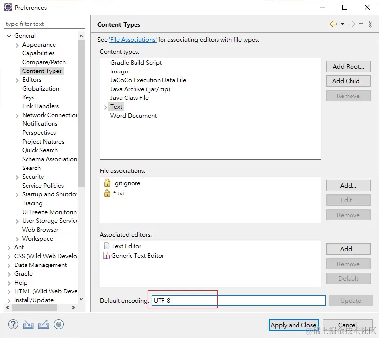Click the Update encoding button
Image resolution: width=379 pixels, height=338 pixels.
pyautogui.click(x=351, y=300)
